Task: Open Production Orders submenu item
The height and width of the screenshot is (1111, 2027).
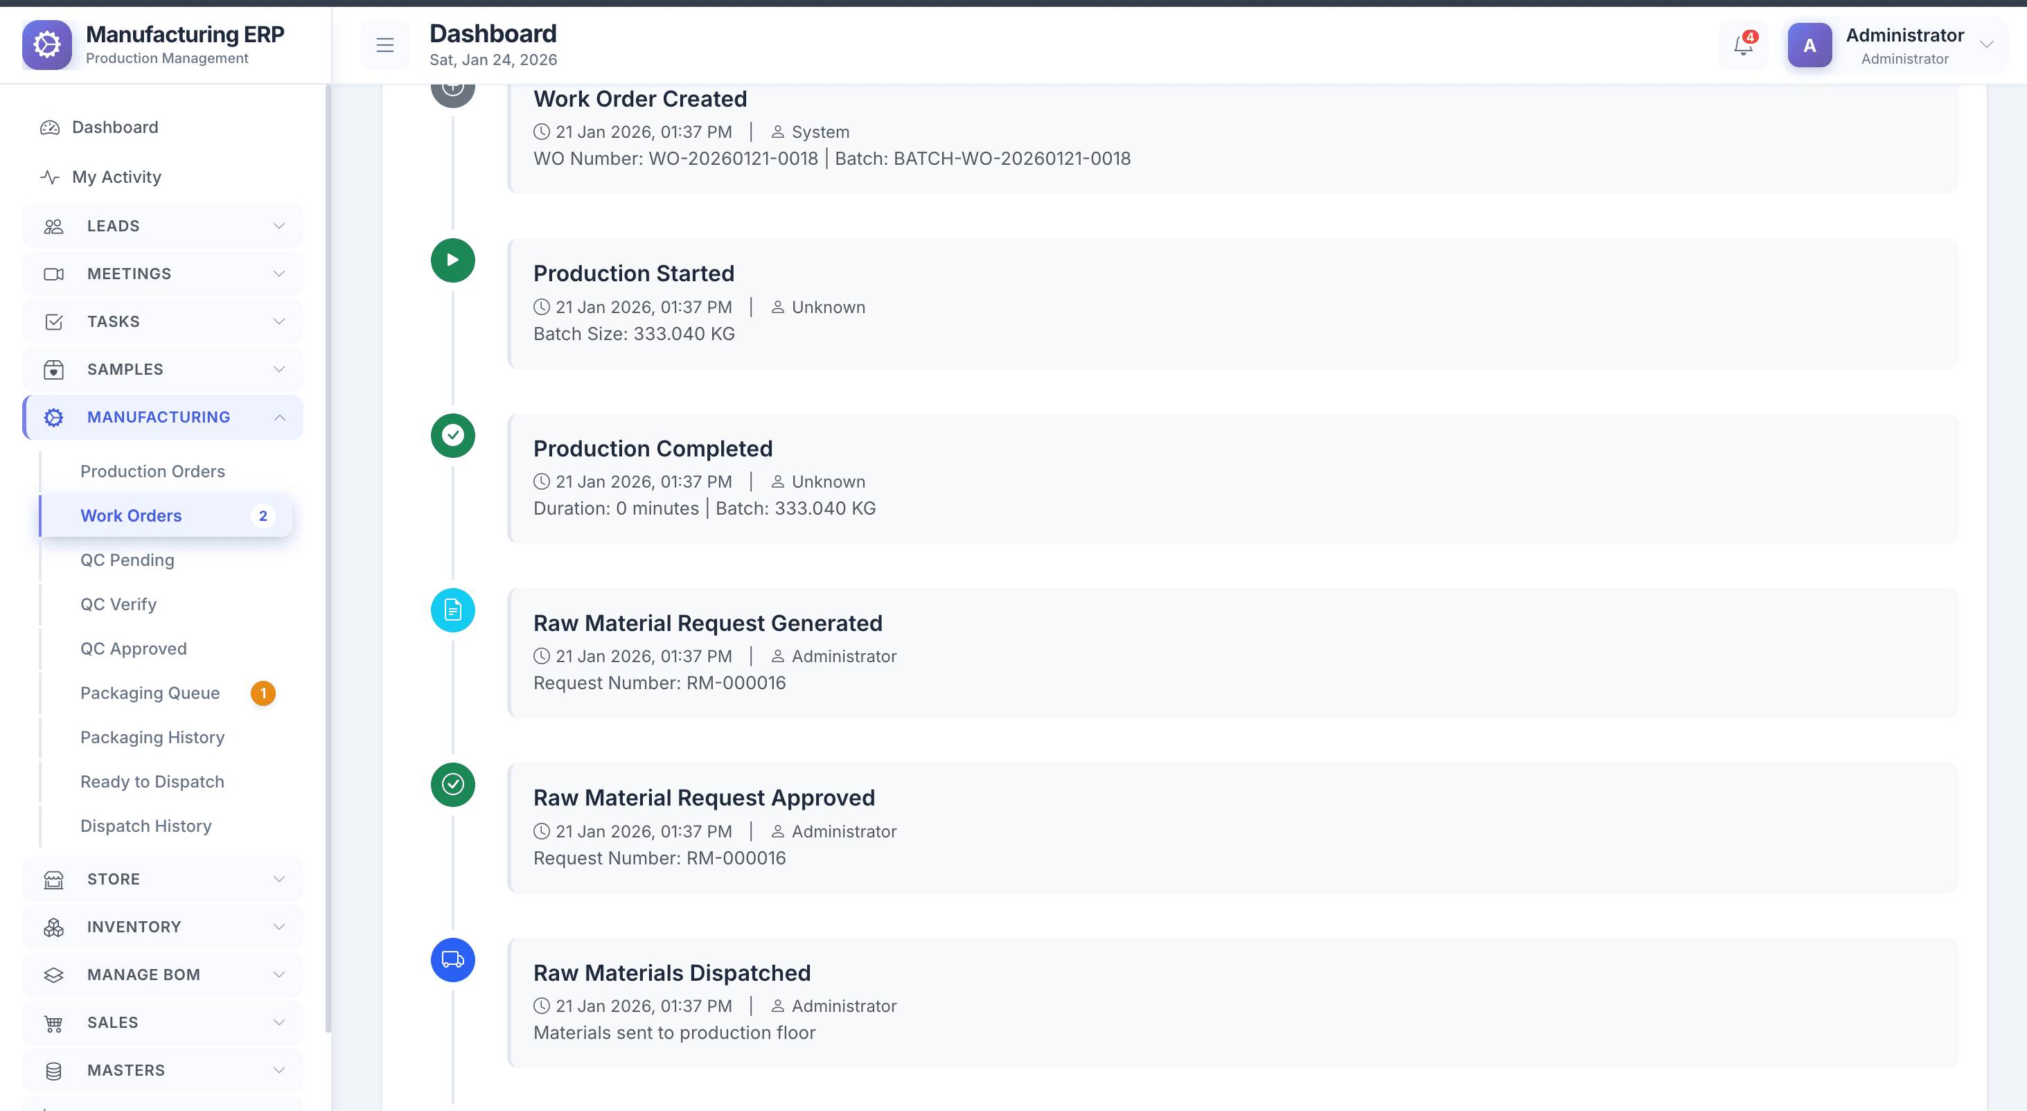Action: click(152, 471)
